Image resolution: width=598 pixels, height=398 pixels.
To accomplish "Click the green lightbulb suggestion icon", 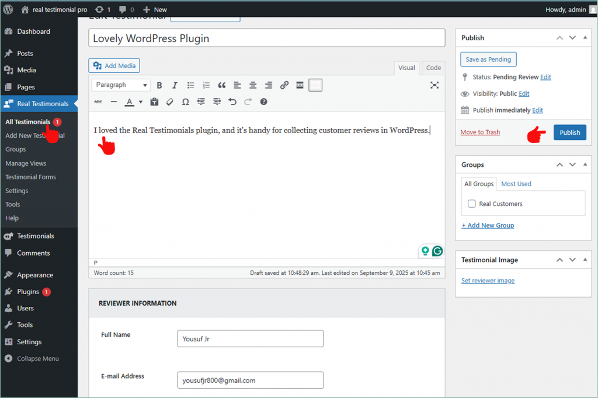I will (425, 251).
